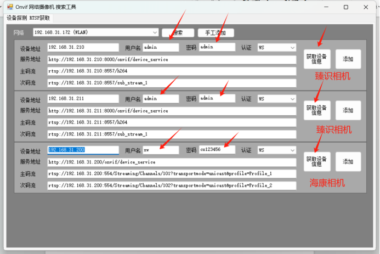This screenshot has height=254, width=380.
Task: Expand 认证 WS dropdown for device 192.168.31.200
Action: 277,150
